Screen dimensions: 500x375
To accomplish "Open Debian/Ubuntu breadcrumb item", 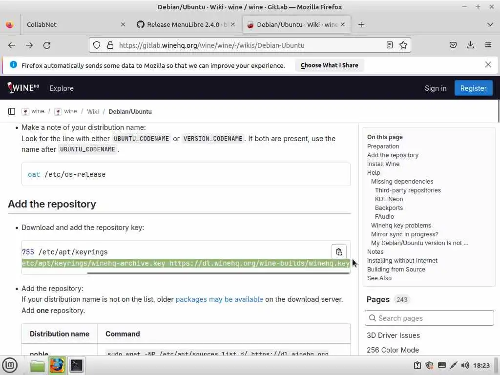I will 130,112.
